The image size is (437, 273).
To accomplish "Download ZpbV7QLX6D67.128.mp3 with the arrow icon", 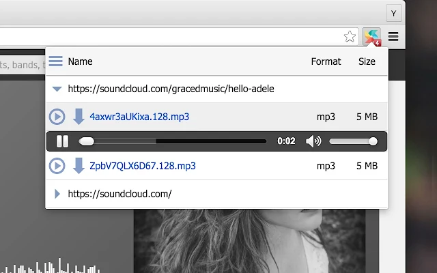I will (79, 166).
